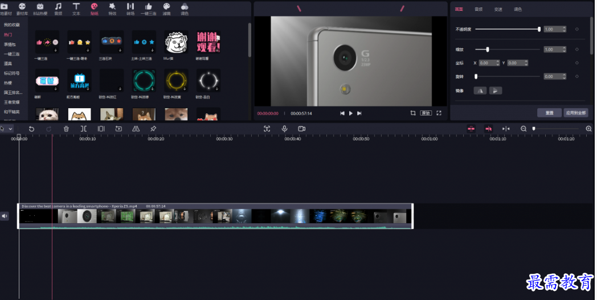Select the Xperia Z5.mp4 clip on timeline
Screen dimensions: 597x300
215,216
